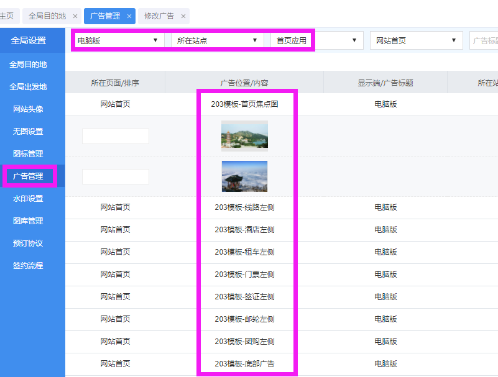Select 图标管理 from the sidebar

(x=29, y=154)
